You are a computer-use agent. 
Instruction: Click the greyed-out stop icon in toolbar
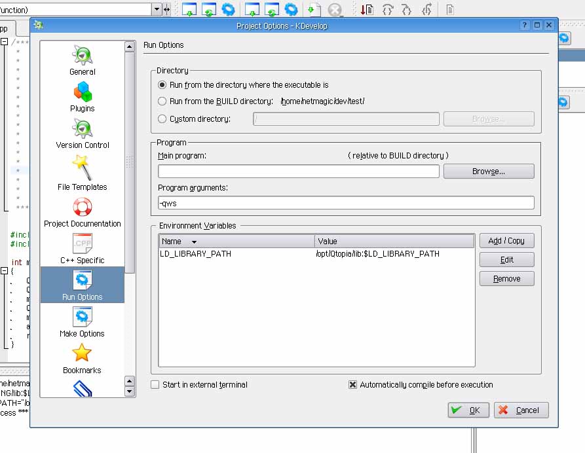335,10
